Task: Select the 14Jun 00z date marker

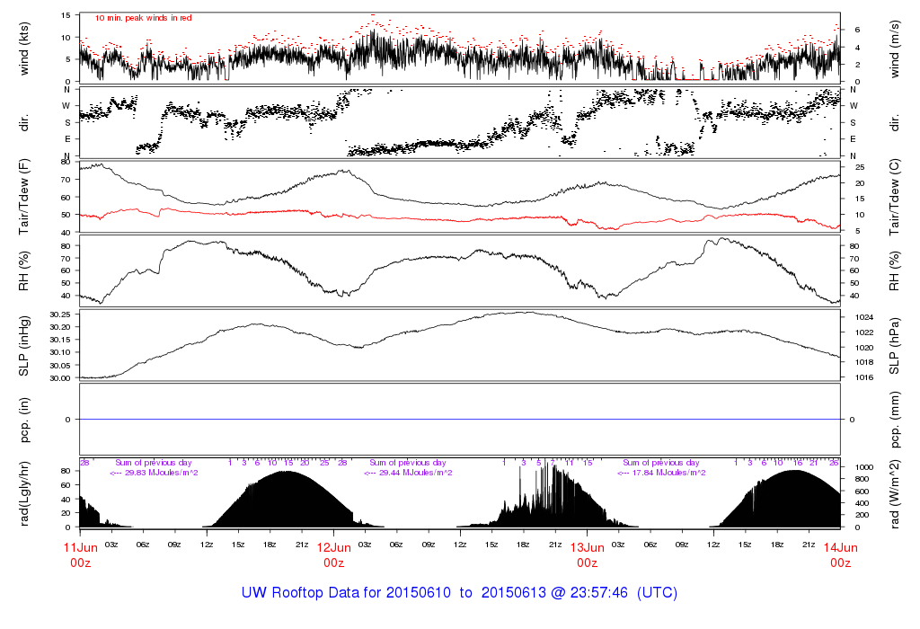Action: 840,554
